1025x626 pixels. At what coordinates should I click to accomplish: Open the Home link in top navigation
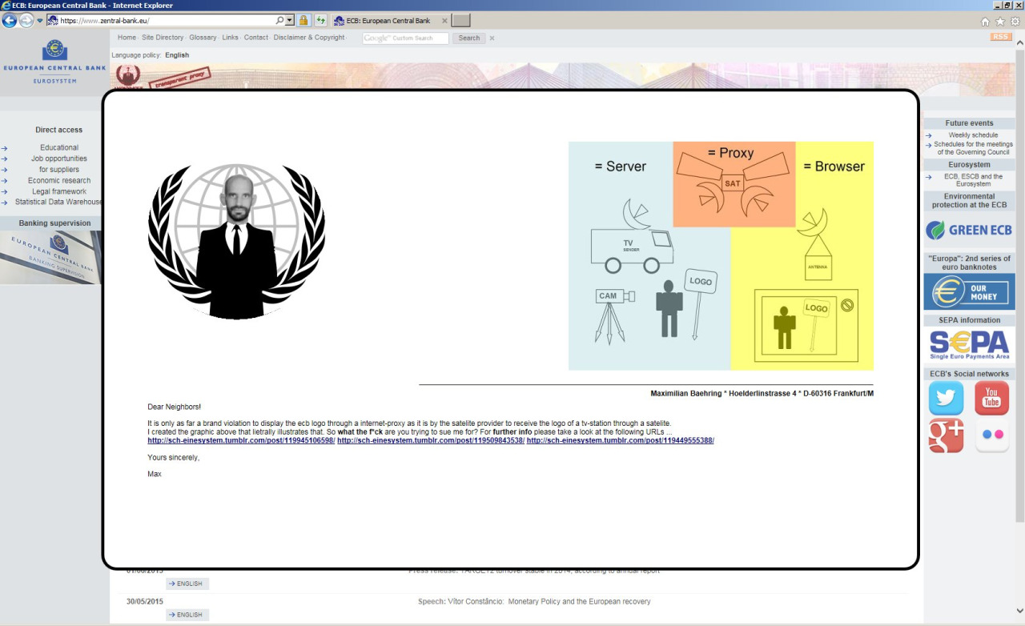pyautogui.click(x=127, y=38)
